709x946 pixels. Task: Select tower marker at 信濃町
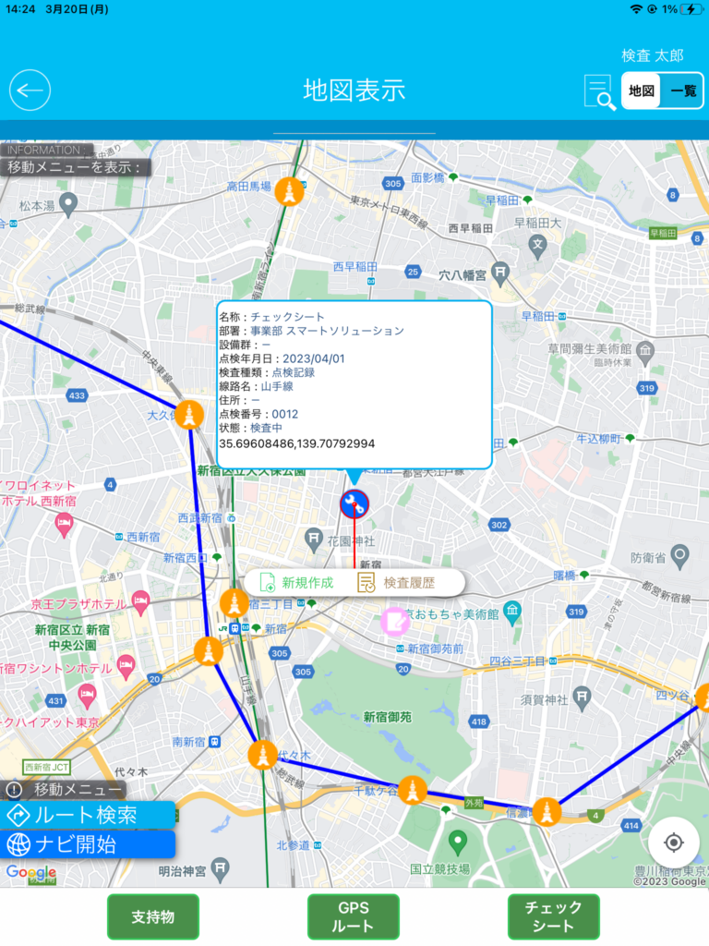click(x=547, y=811)
